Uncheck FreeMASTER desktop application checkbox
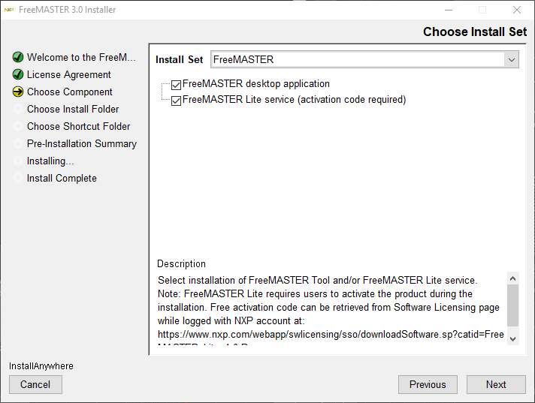The height and width of the screenshot is (403, 535). pos(177,85)
